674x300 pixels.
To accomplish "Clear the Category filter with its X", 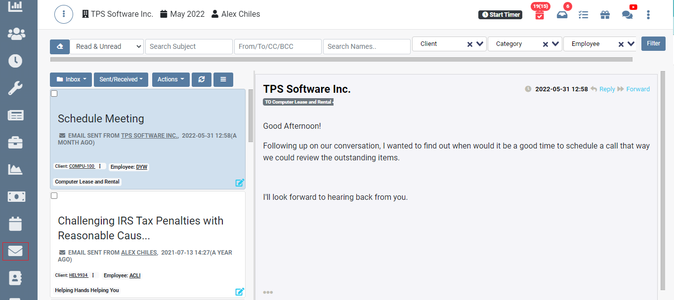I will [x=546, y=44].
